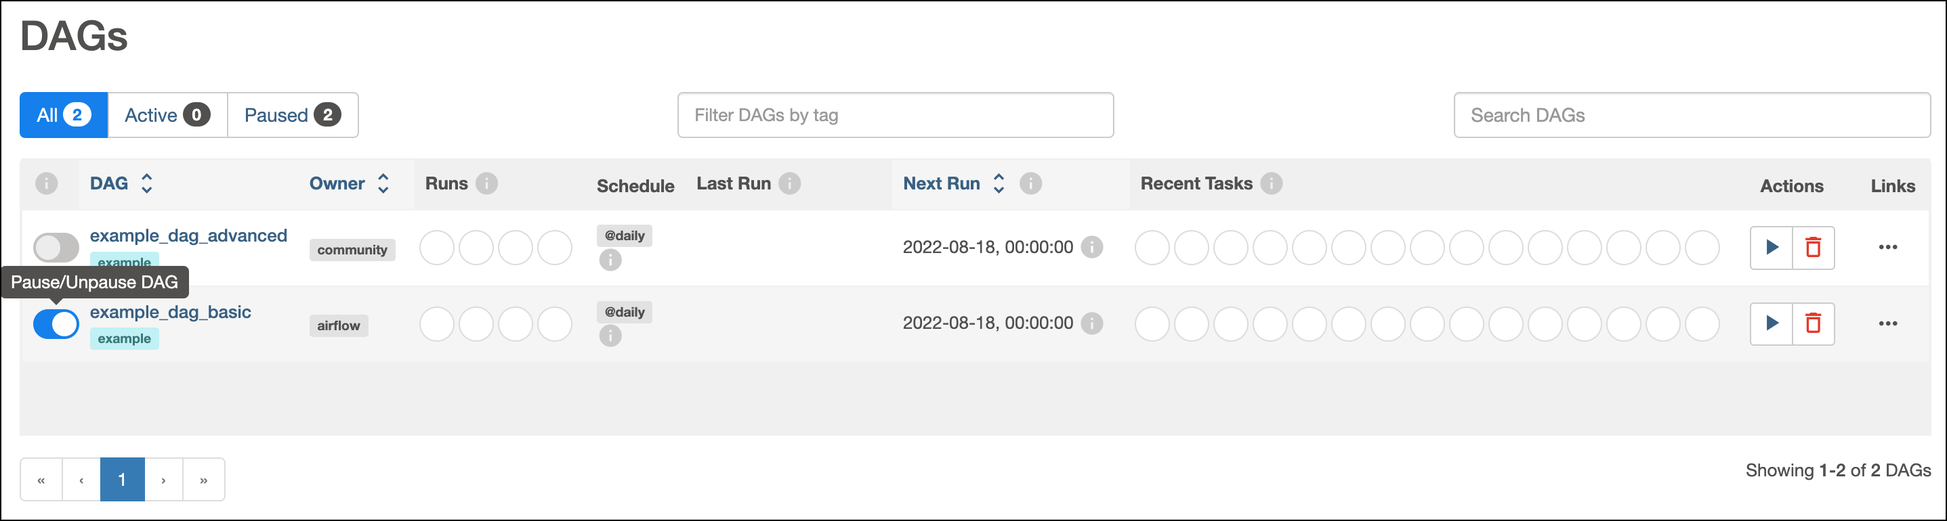View only Paused DAGs
The width and height of the screenshot is (1947, 521).
click(291, 115)
